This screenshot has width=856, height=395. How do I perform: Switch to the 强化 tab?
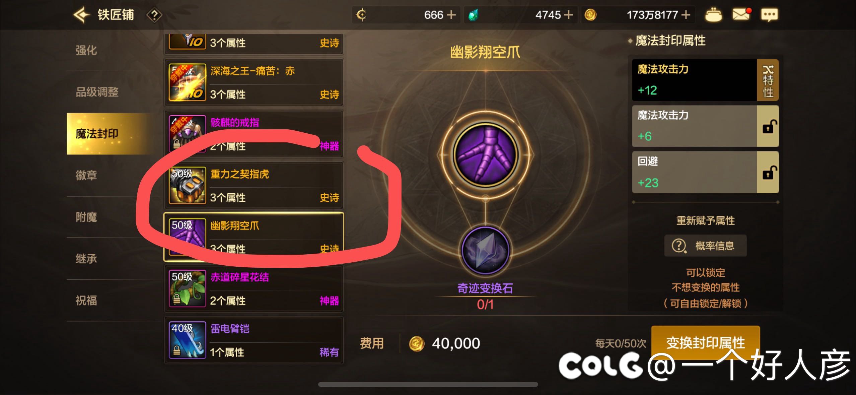click(86, 50)
